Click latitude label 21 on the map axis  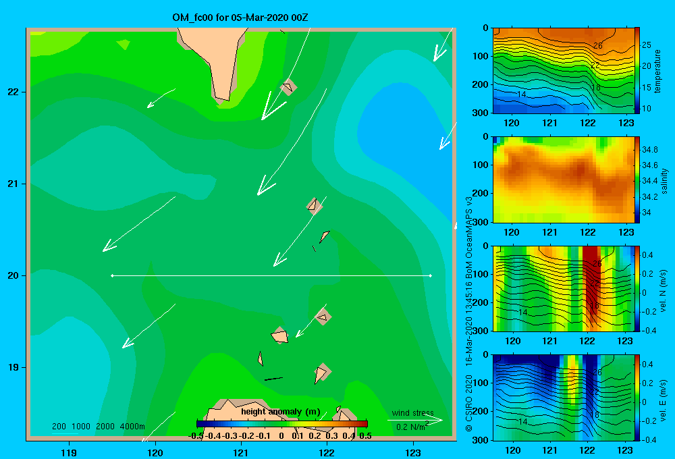(x=13, y=184)
